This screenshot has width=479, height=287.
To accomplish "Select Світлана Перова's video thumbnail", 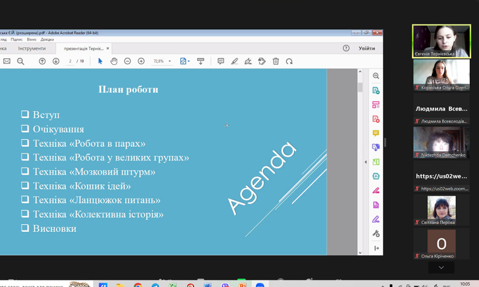I will 441,208.
